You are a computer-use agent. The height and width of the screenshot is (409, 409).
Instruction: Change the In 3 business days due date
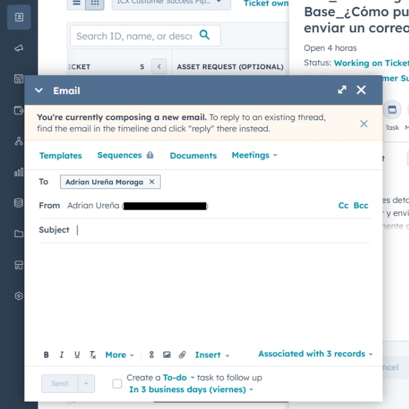191,389
